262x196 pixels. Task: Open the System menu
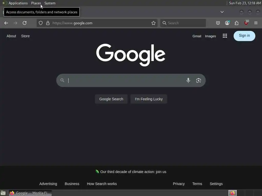click(x=50, y=3)
